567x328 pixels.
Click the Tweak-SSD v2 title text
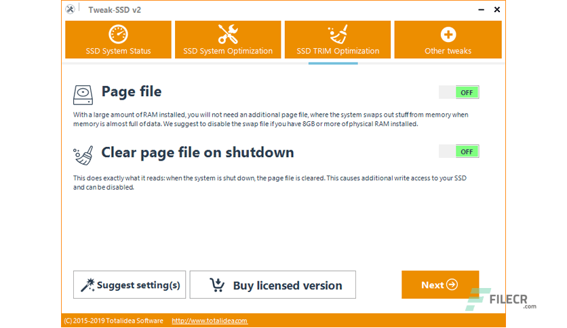tap(115, 10)
